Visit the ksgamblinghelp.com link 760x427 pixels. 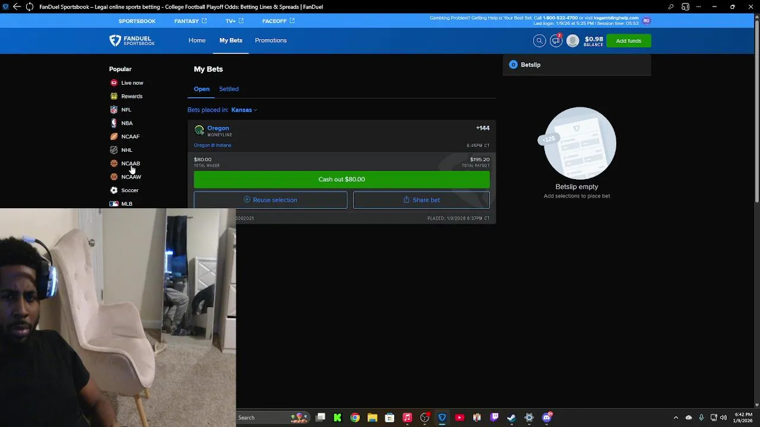[616, 18]
